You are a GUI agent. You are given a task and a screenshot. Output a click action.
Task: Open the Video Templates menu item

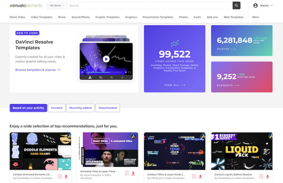pos(42,17)
